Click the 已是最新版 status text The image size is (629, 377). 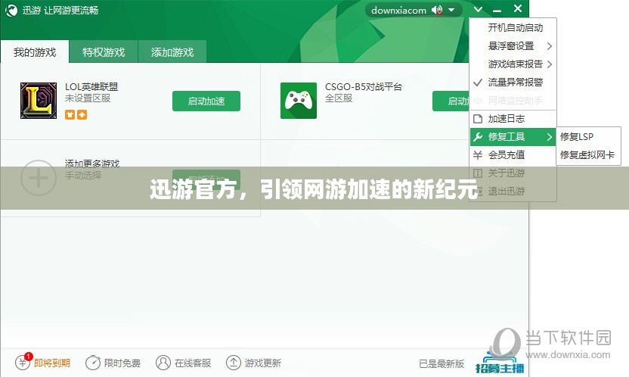coord(442,363)
